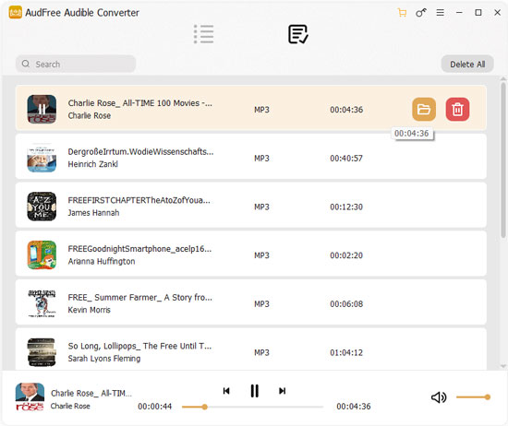Image resolution: width=508 pixels, height=426 pixels.
Task: Click duration 00:40:57
Action: (346, 159)
